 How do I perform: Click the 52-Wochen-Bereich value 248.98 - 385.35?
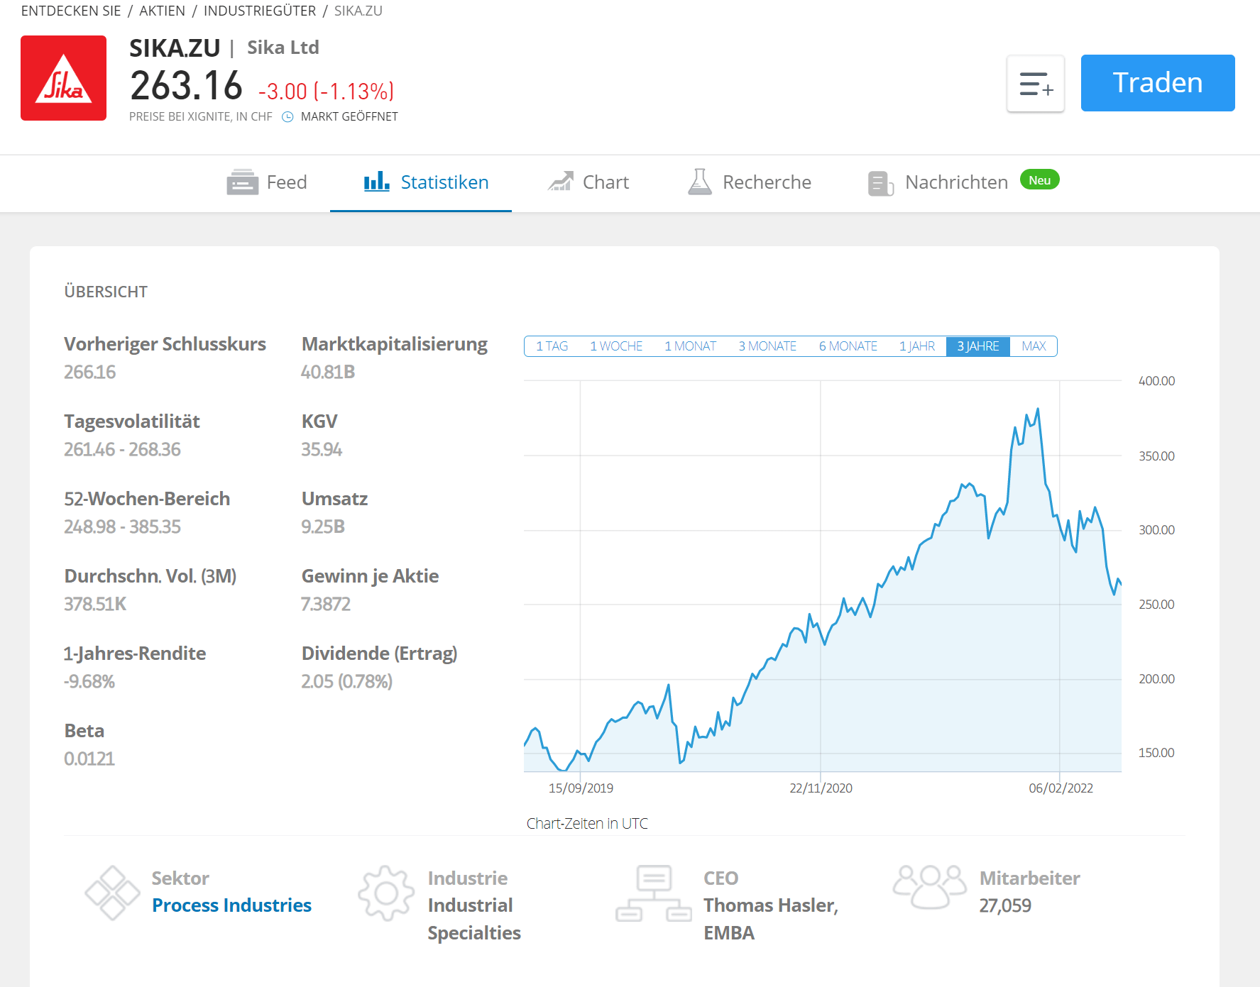pyautogui.click(x=122, y=526)
